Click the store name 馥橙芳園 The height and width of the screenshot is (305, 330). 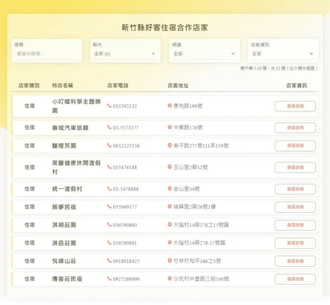(x=64, y=146)
